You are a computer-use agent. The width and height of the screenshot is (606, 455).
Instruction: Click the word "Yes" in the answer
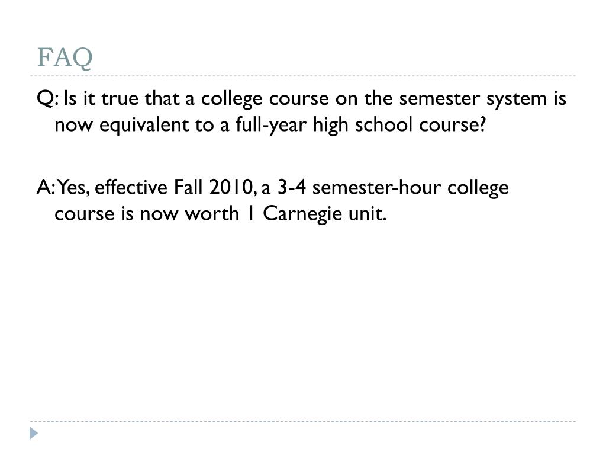pyautogui.click(x=73, y=187)
